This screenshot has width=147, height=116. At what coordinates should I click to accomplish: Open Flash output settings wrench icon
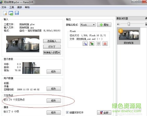pos(85,44)
